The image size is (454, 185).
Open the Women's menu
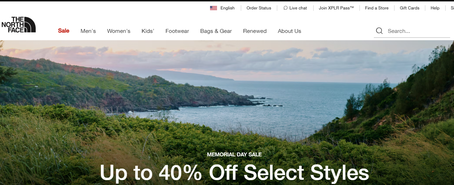119,31
